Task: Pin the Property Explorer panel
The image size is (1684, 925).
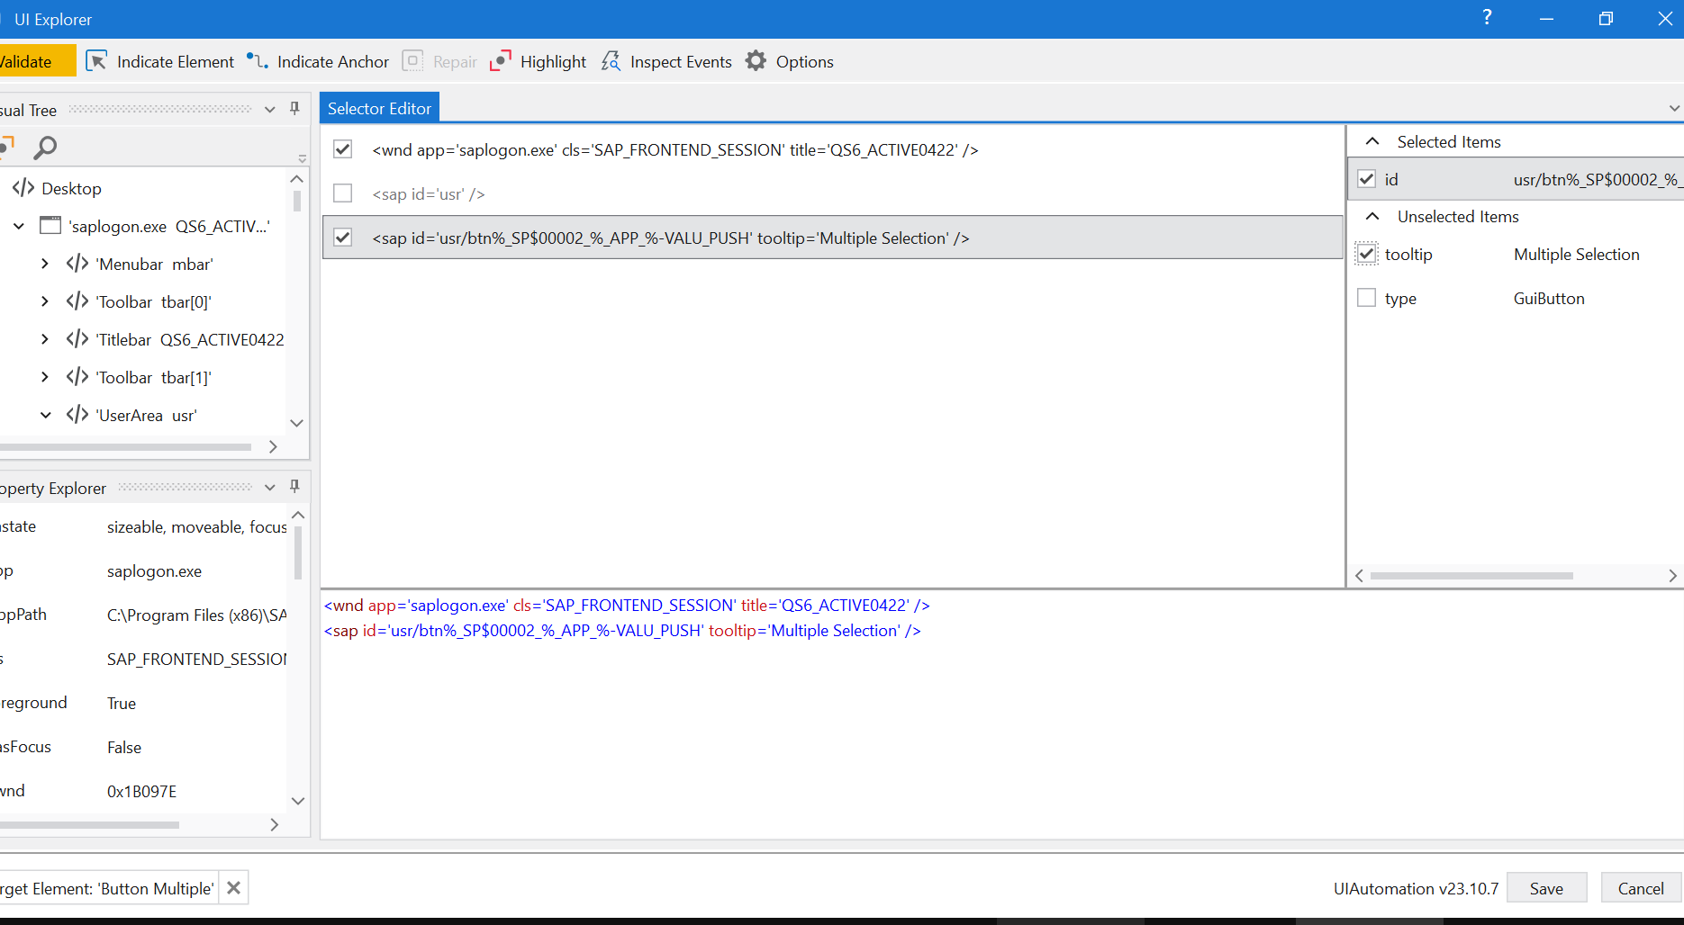Action: point(294,486)
